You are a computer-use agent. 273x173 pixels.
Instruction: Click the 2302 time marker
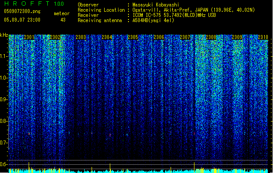(55, 37)
